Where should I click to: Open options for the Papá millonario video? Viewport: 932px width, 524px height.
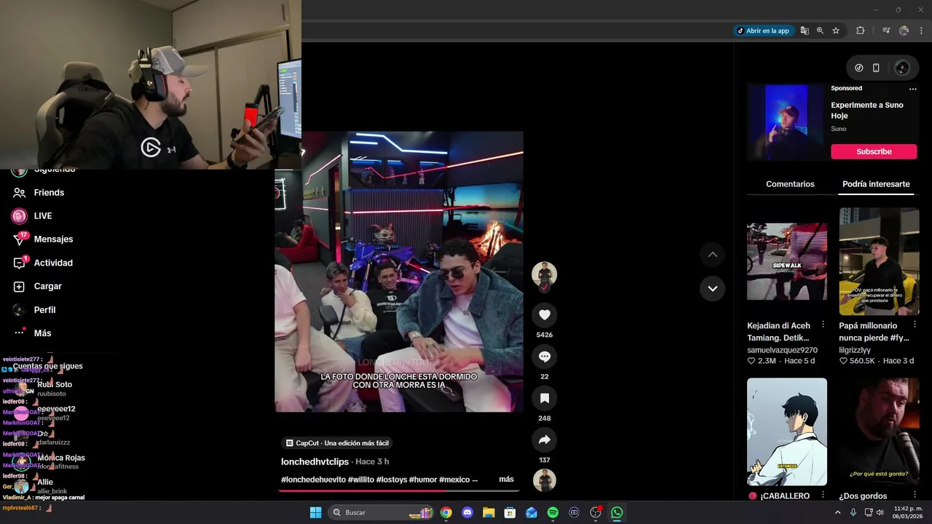[915, 325]
